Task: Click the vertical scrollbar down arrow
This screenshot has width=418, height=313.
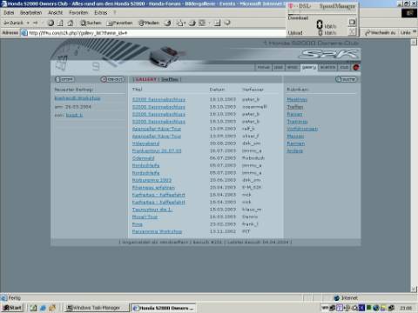Action: click(x=414, y=289)
